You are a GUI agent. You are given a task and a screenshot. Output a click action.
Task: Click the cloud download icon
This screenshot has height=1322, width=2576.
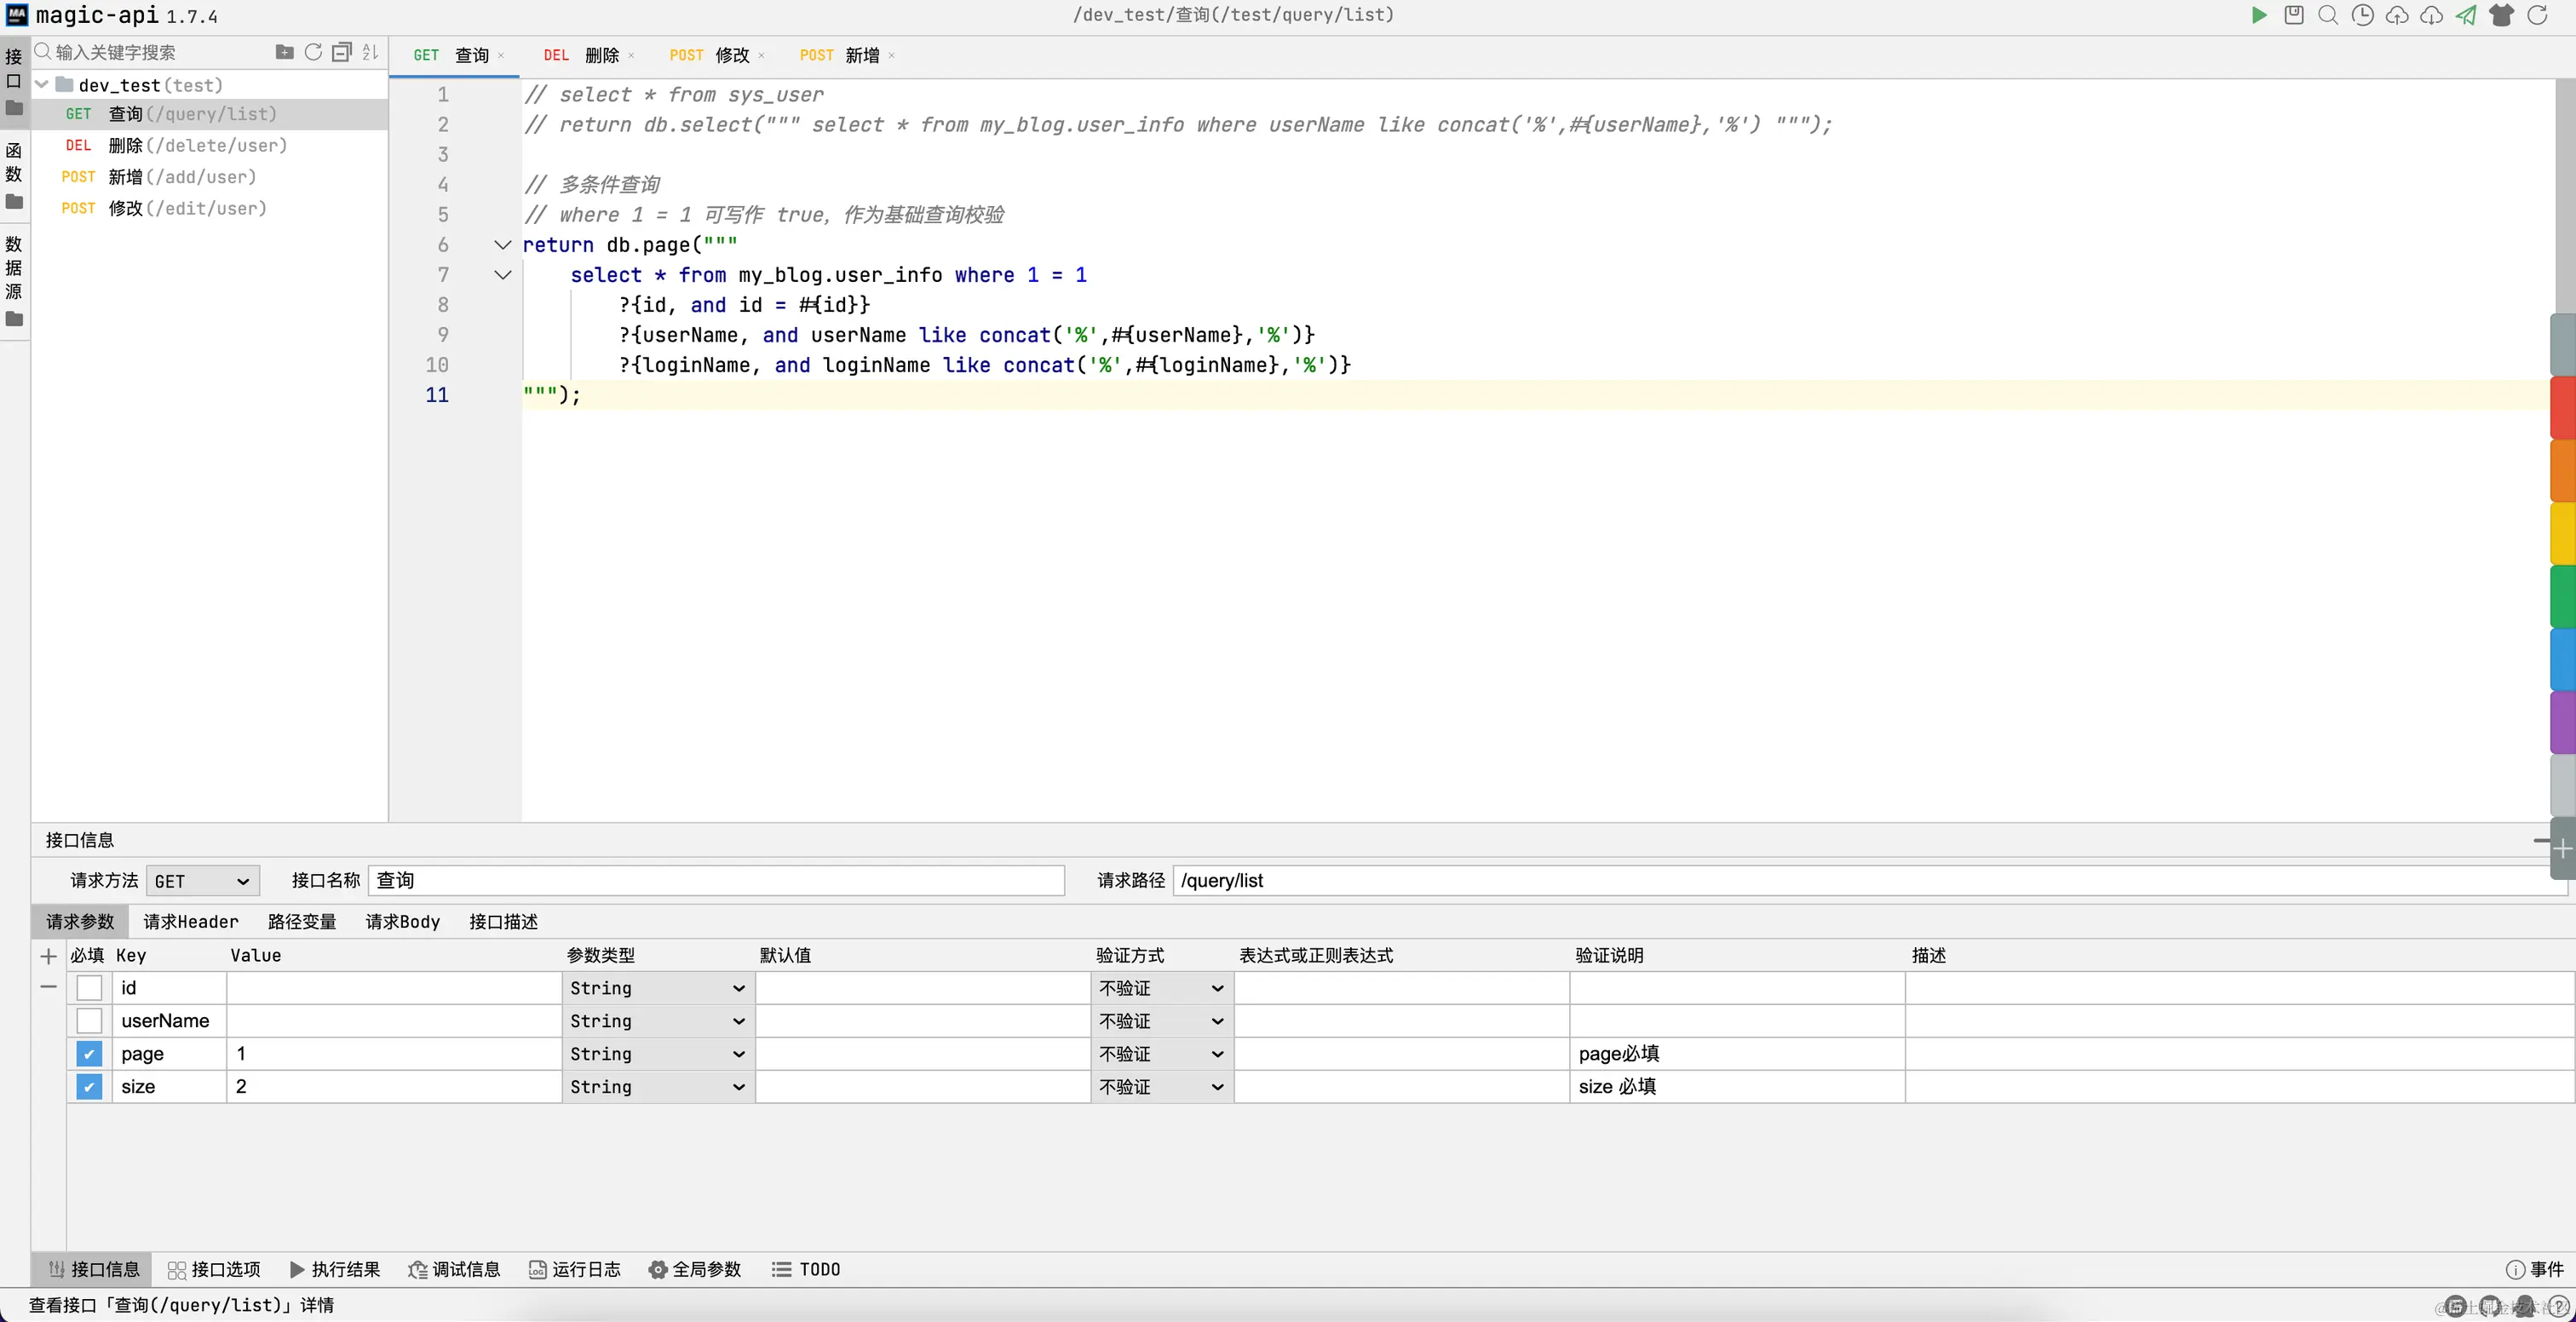[x=2432, y=15]
